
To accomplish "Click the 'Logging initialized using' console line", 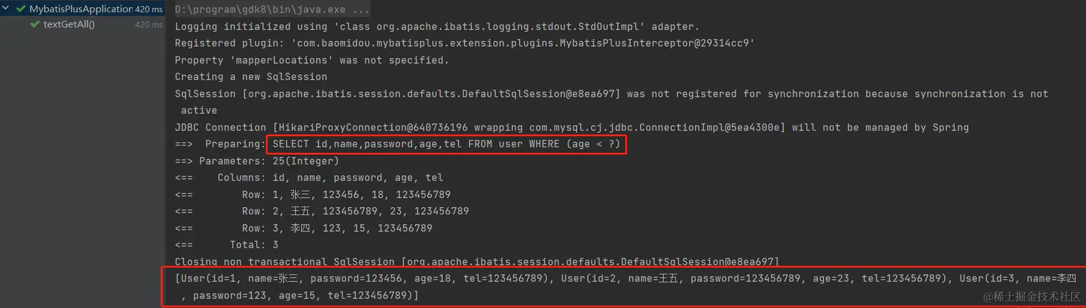I will coord(436,27).
